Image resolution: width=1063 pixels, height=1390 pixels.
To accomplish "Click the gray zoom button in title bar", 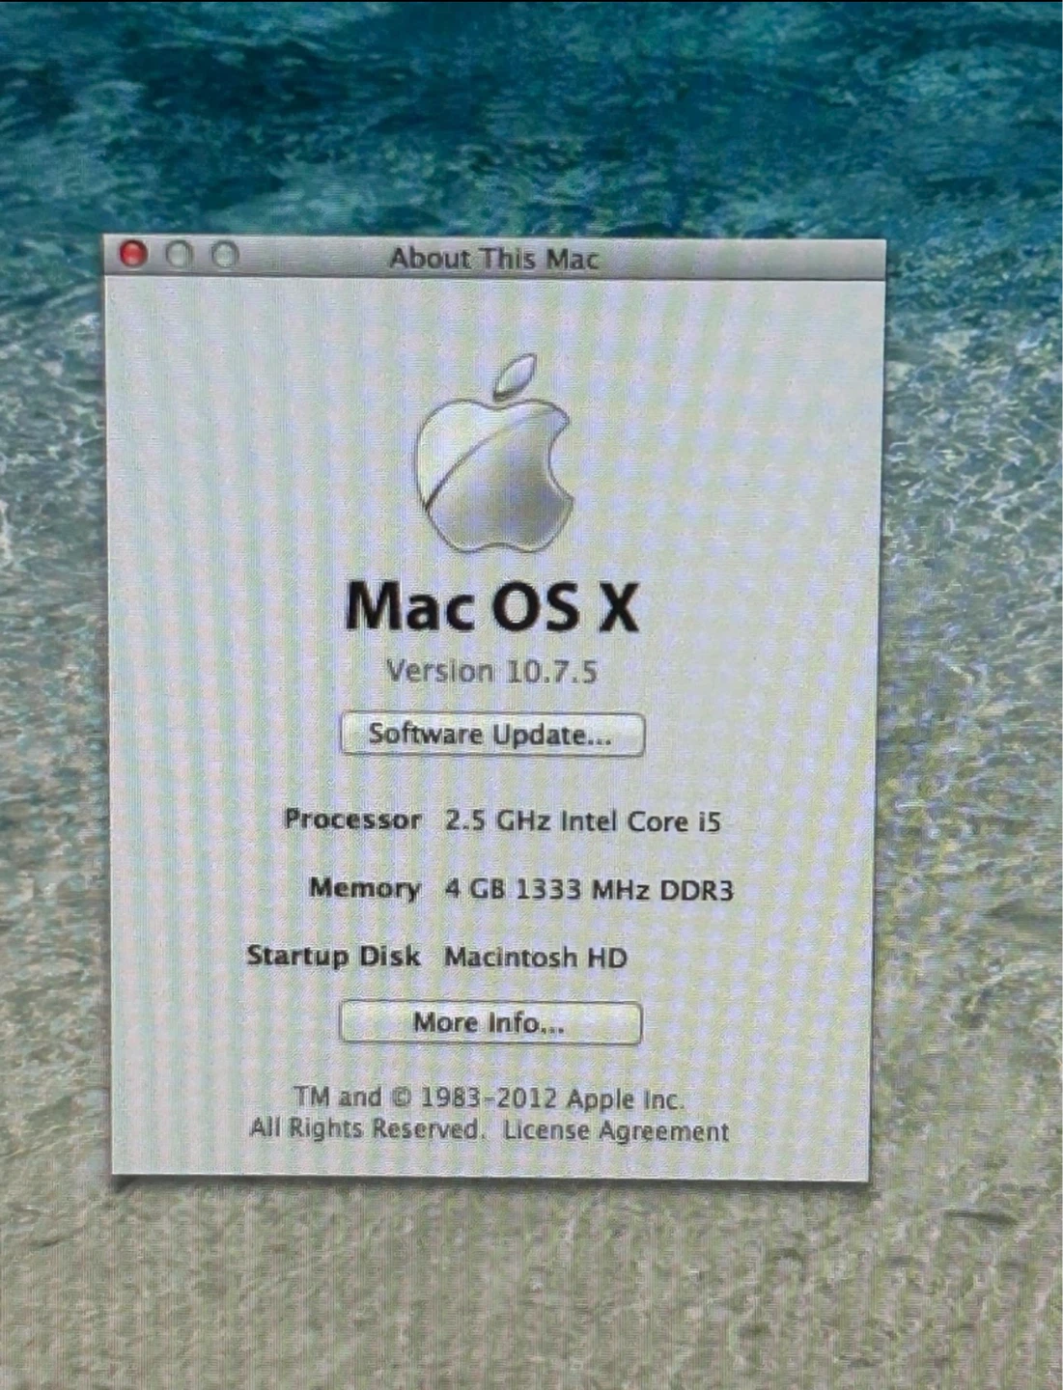I will pyautogui.click(x=225, y=255).
